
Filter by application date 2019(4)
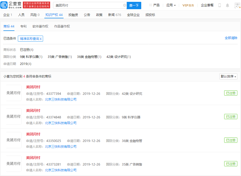[26, 64]
